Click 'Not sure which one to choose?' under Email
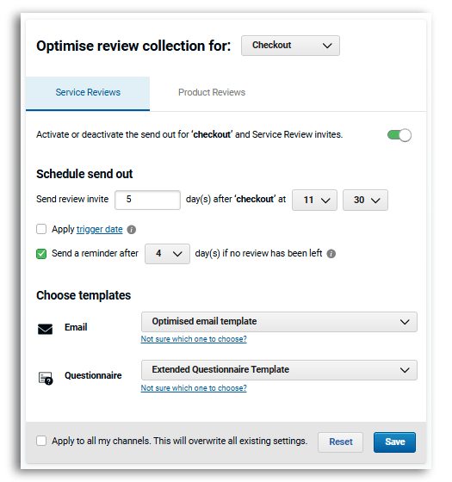The width and height of the screenshot is (452, 482). click(194, 339)
